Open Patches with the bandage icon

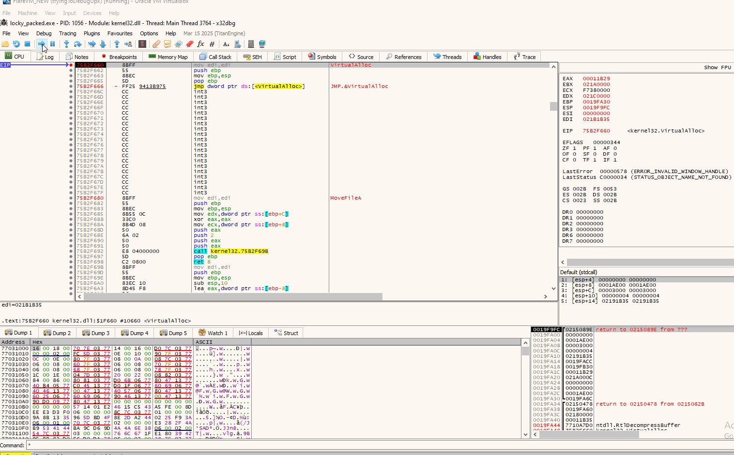[156, 44]
